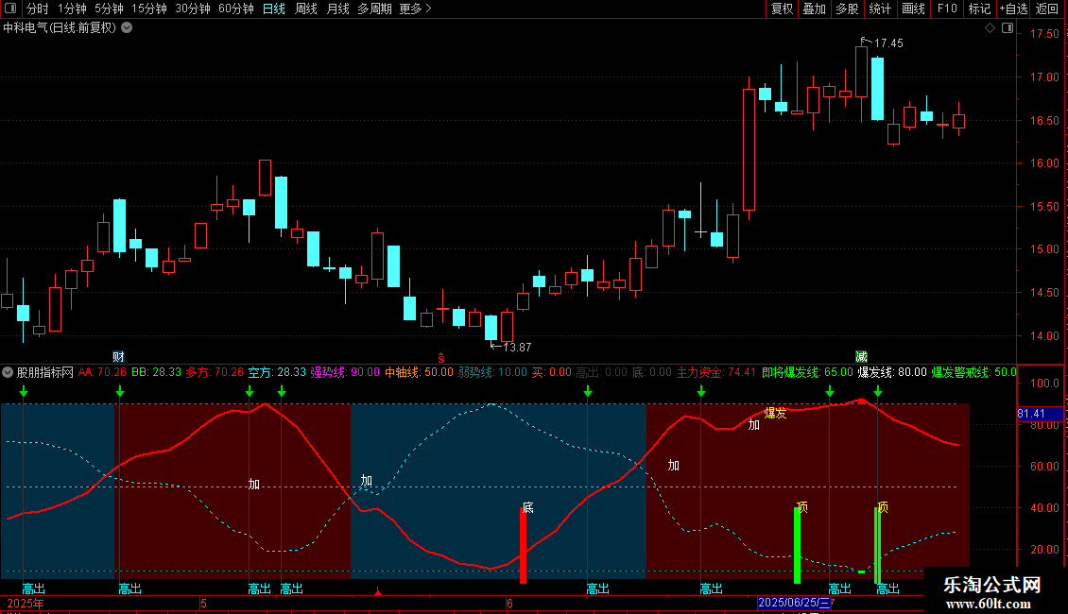Toggle the right panel icon beside diamond
The width and height of the screenshot is (1068, 614).
1008,28
